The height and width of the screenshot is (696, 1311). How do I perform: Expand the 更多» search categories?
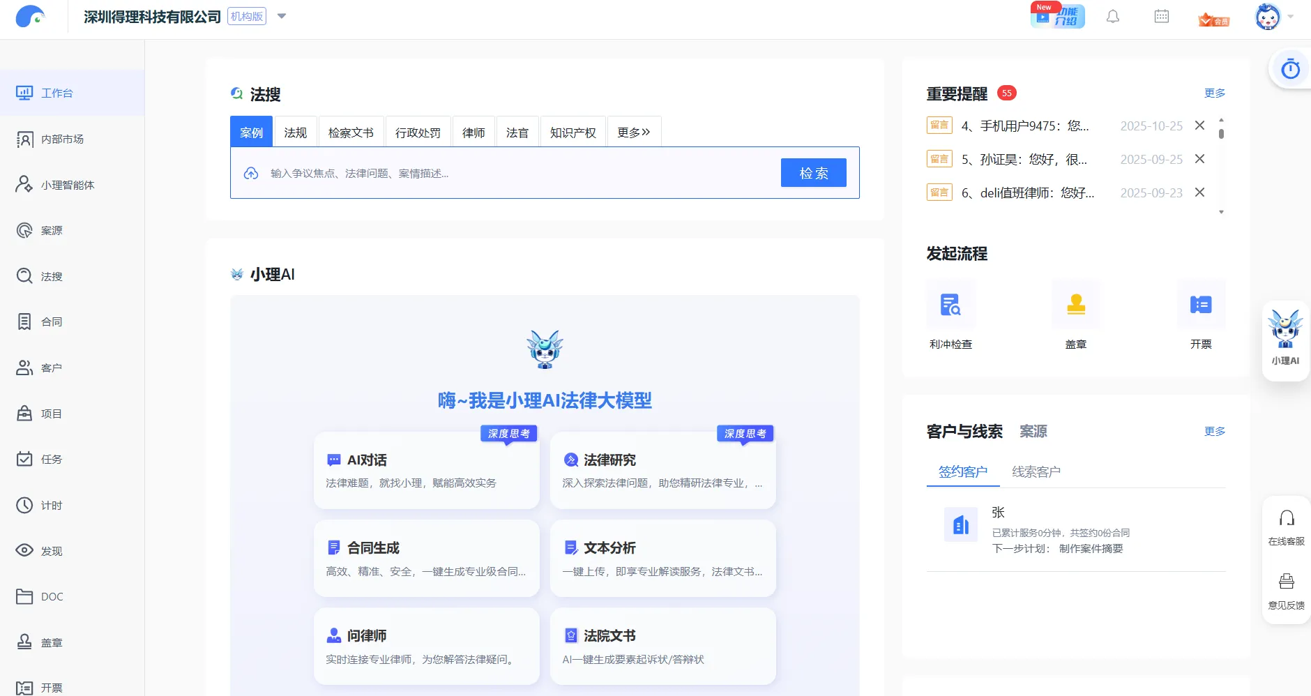(x=634, y=133)
